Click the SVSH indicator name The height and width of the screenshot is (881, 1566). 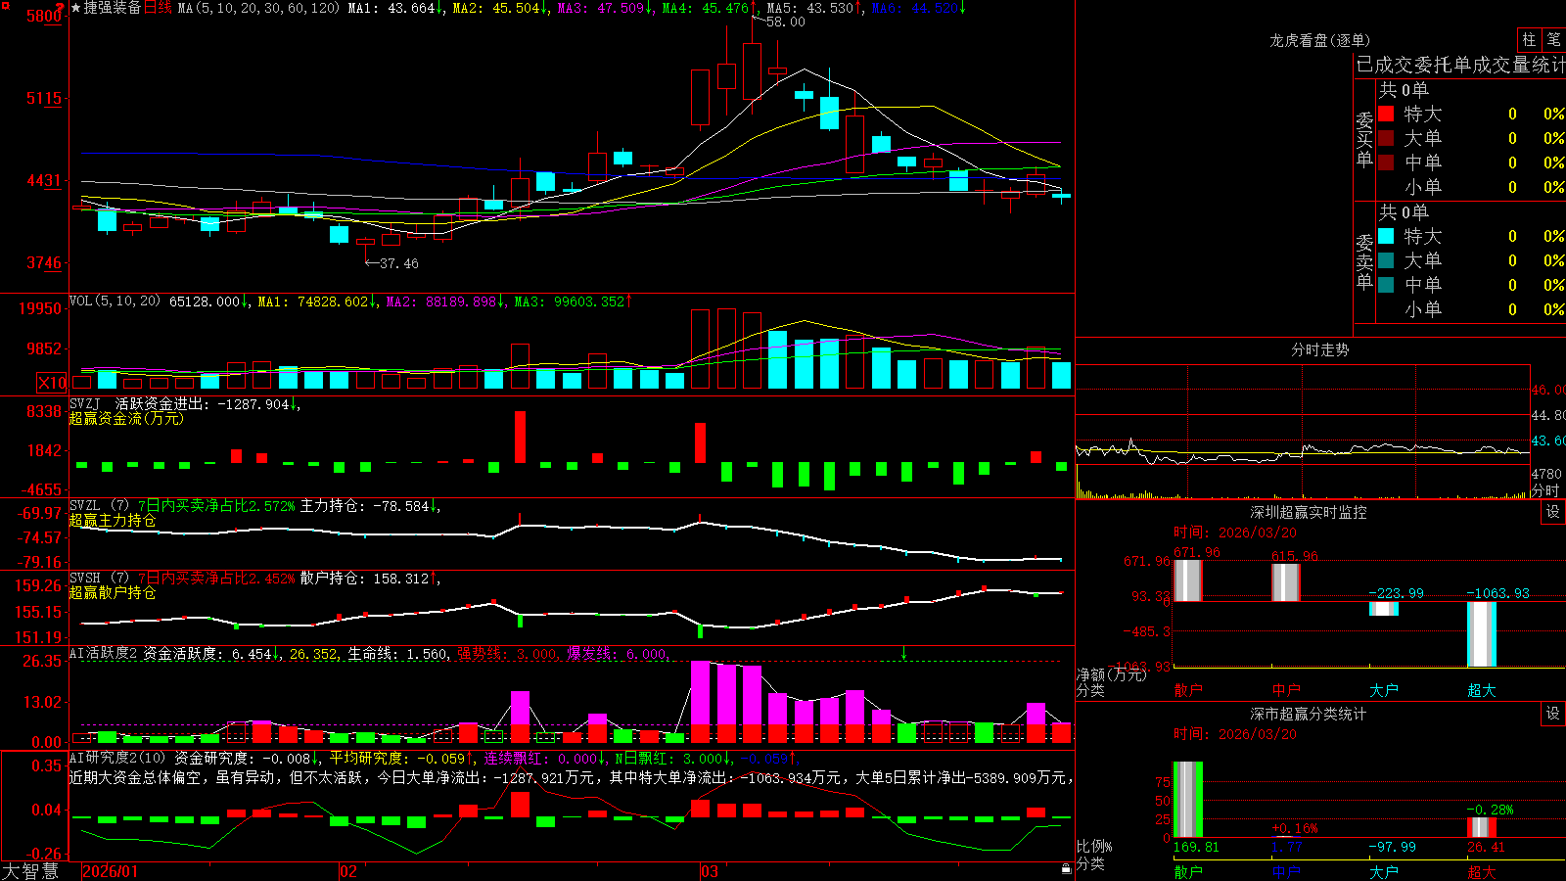[85, 579]
